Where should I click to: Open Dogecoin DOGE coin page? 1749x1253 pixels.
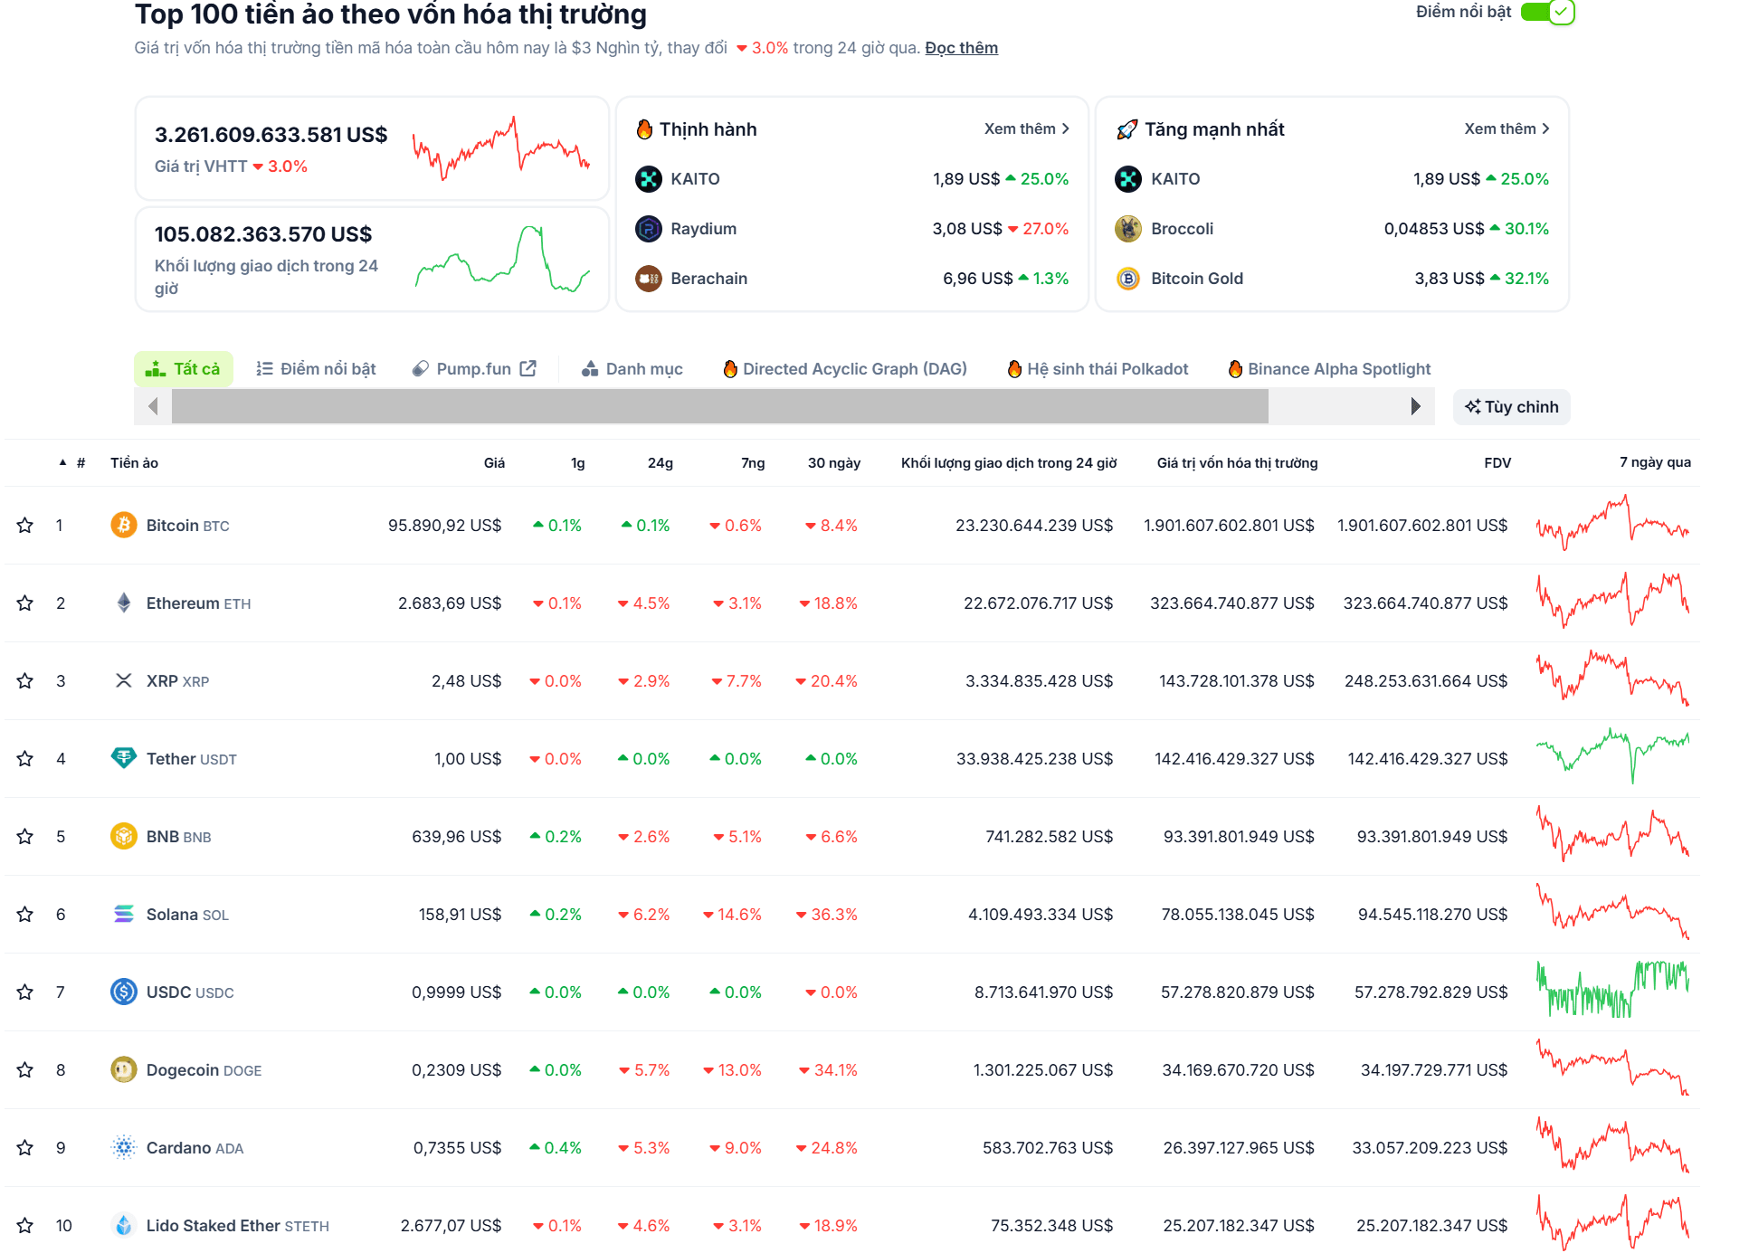coord(204,1070)
